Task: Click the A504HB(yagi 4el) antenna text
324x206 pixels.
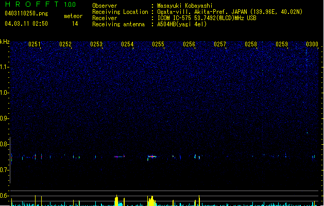Action: [182, 24]
